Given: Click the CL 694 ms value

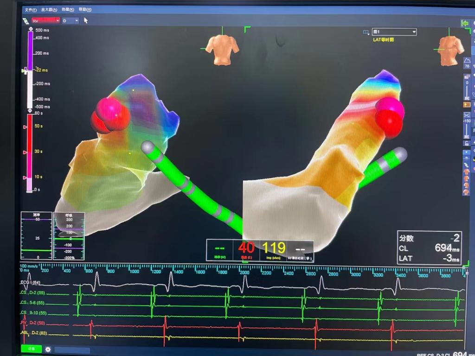Looking at the screenshot, I should coord(447,248).
